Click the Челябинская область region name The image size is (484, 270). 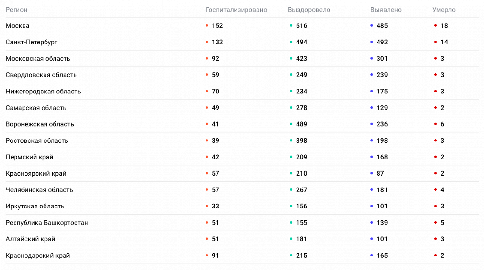pos(39,190)
